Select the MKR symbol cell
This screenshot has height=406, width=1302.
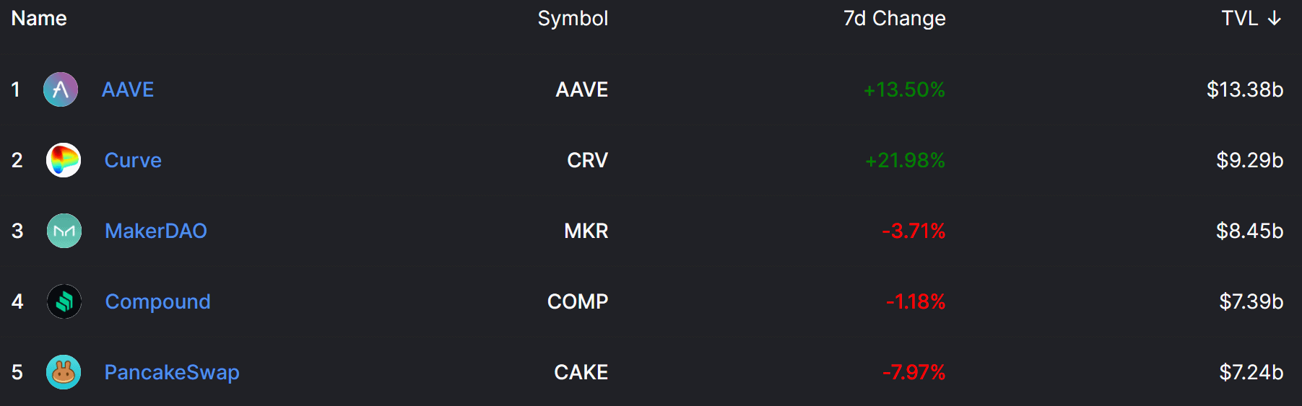(x=586, y=231)
